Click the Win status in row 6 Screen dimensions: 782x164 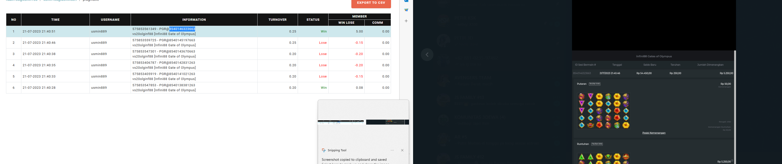click(x=324, y=87)
